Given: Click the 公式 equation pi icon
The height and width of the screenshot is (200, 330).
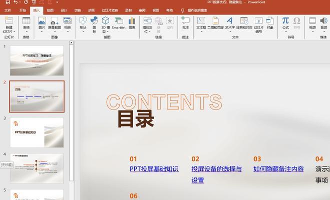Looking at the screenshot, I should [x=285, y=20].
